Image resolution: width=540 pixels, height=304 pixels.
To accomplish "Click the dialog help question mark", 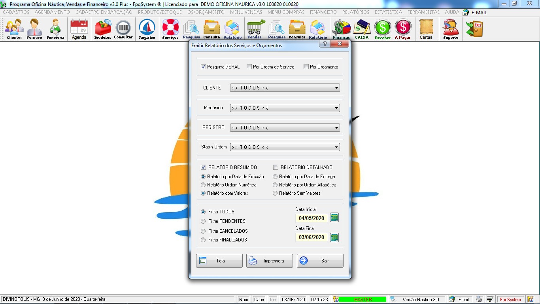I will coord(325,44).
